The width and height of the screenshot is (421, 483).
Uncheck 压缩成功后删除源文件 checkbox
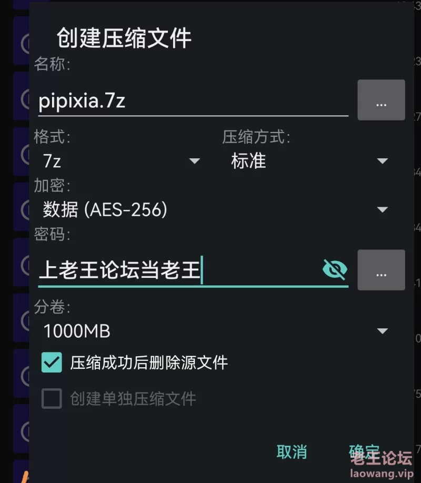pyautogui.click(x=52, y=363)
